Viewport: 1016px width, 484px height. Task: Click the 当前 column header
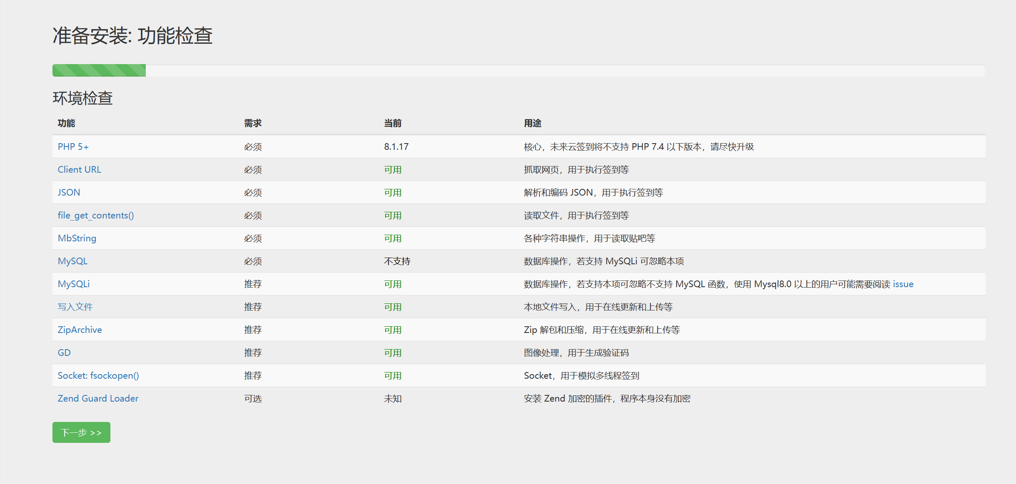pyautogui.click(x=392, y=123)
